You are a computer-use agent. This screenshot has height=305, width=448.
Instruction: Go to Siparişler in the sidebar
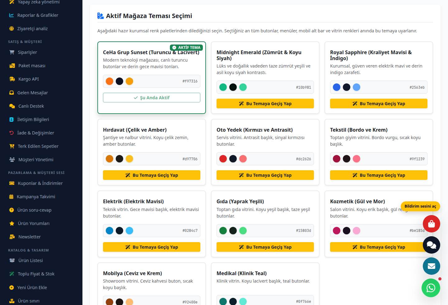(41, 52)
